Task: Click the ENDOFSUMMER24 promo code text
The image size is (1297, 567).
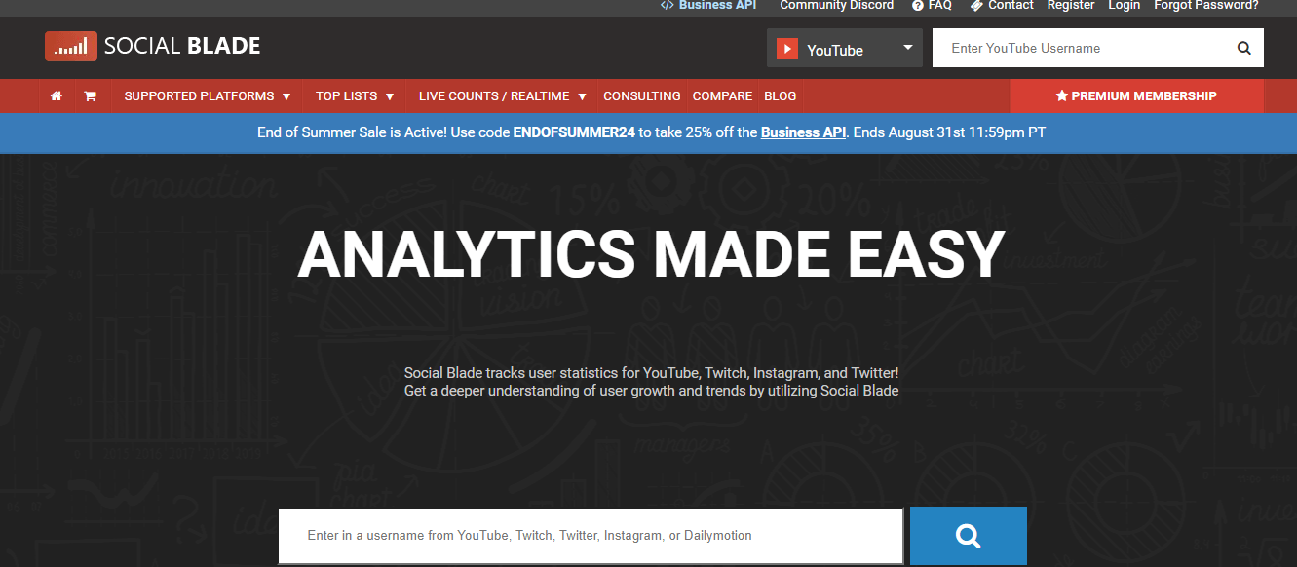Action: click(575, 132)
